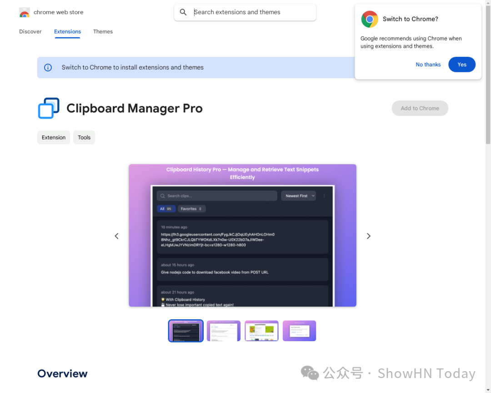Click the page's vertical scrollbar thumb

pos(488,75)
